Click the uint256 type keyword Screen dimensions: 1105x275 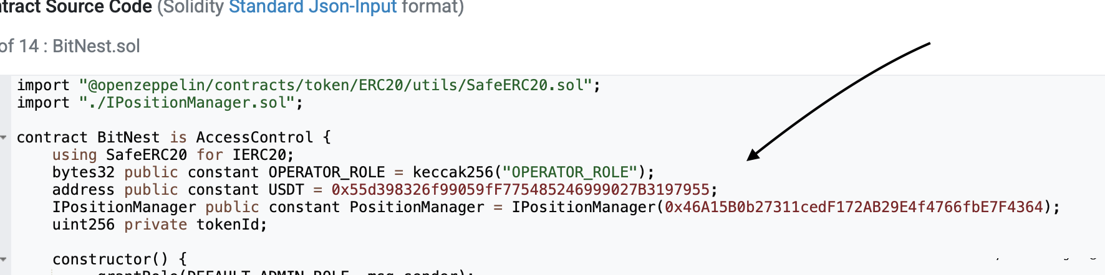[84, 225]
